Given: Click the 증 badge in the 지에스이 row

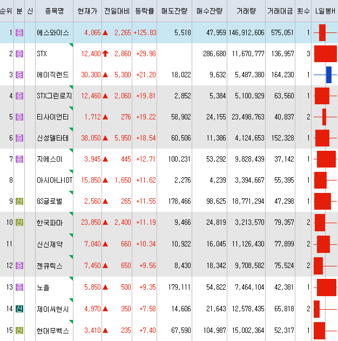Looking at the screenshot, I should pyautogui.click(x=19, y=159).
